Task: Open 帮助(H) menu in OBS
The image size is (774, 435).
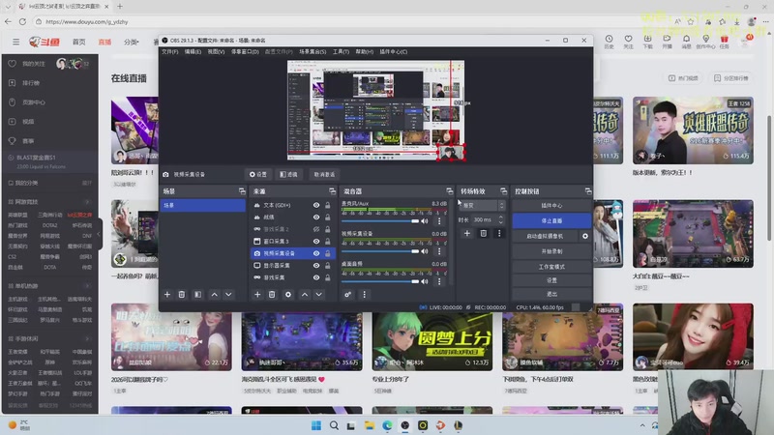Action: coord(365,52)
